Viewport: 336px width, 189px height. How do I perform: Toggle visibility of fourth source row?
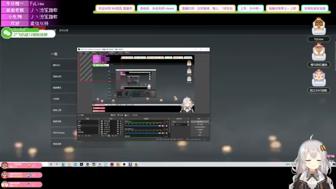[118, 127]
